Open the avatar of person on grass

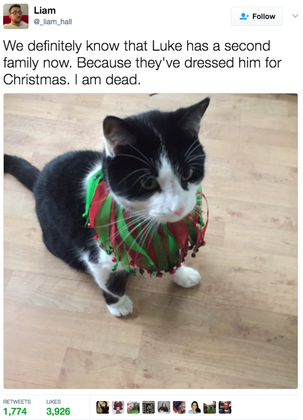133,407
